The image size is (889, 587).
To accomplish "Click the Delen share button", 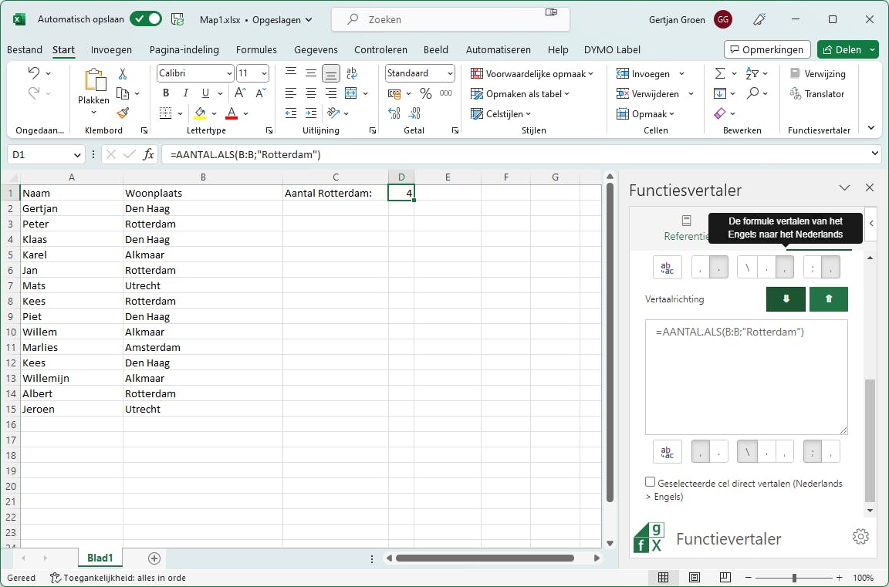I will [x=842, y=49].
